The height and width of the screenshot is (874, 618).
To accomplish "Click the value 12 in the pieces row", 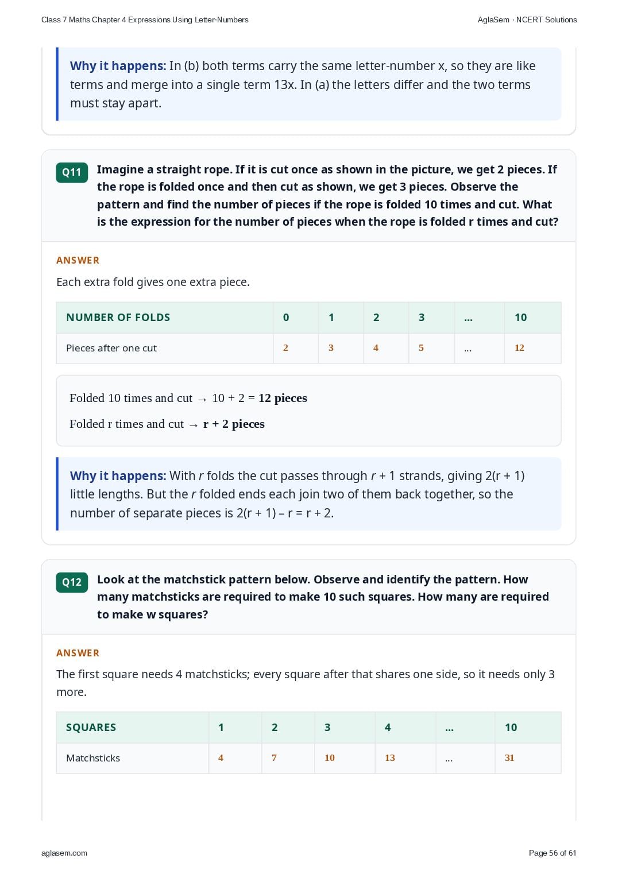I will tap(519, 348).
